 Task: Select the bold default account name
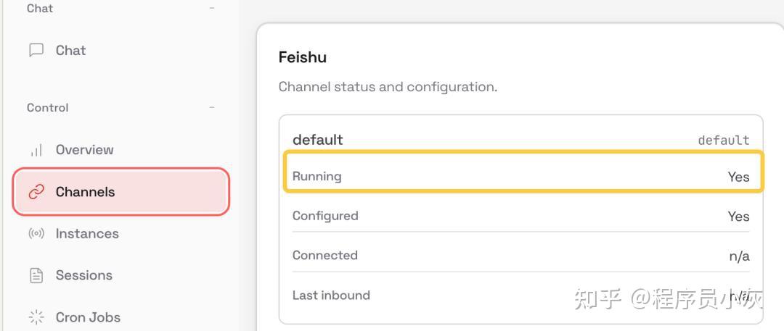tap(317, 140)
